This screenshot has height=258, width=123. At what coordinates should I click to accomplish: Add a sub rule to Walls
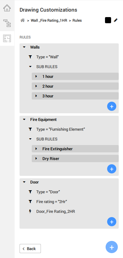112,106
